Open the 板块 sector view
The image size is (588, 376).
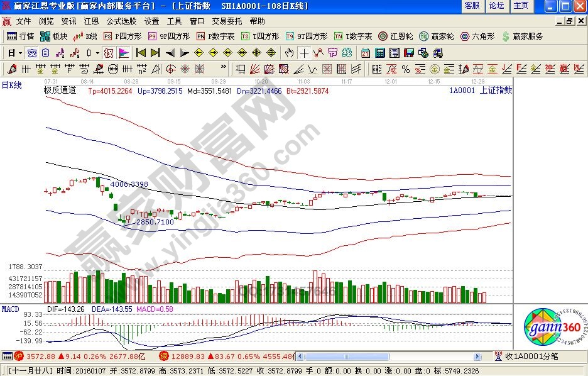click(x=54, y=36)
